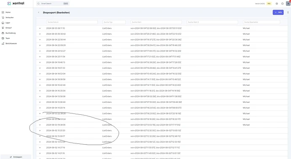Open the three-dot more options menu
This screenshot has height=159, width=291.
point(288,12)
